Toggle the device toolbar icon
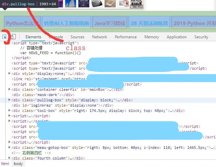 (13, 37)
